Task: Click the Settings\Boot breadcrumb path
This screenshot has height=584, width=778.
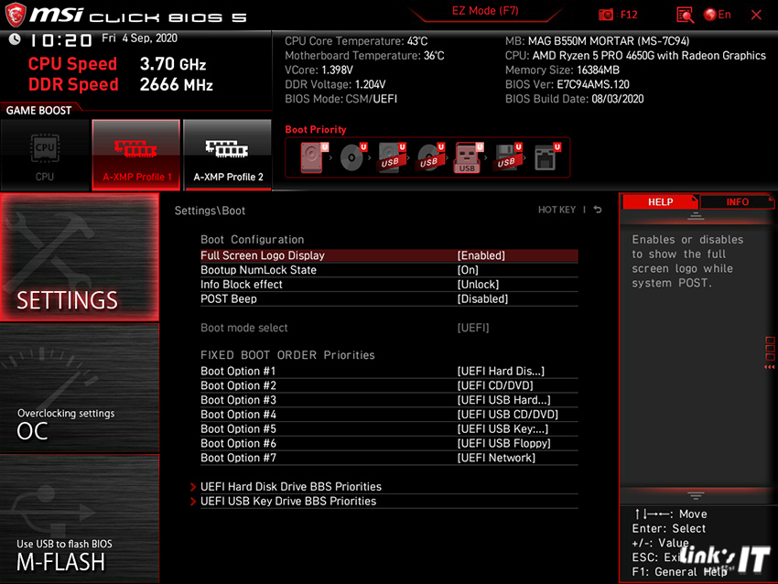Action: coord(210,211)
